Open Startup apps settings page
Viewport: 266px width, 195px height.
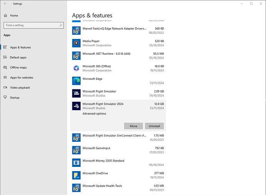pos(34,97)
